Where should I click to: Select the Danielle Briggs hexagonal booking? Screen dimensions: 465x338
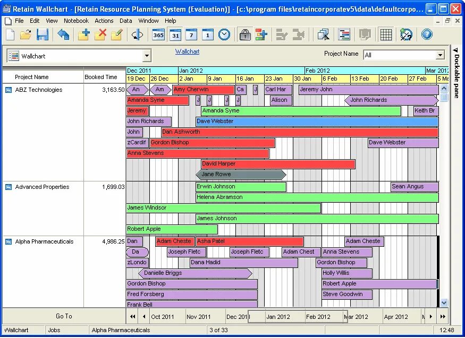click(195, 273)
